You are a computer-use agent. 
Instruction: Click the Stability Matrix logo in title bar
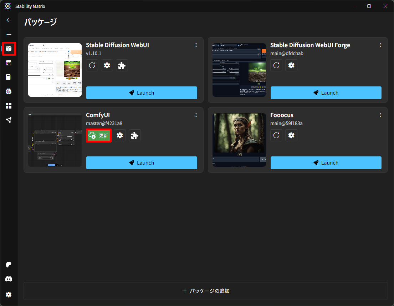(8, 6)
